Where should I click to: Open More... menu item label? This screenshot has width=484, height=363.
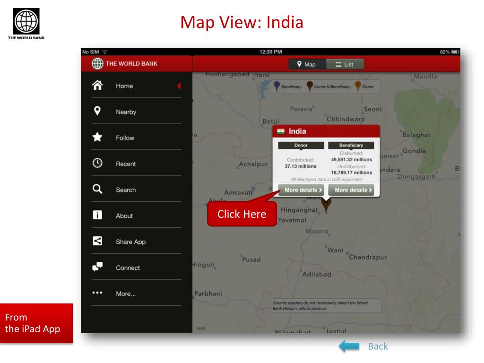coord(126,294)
